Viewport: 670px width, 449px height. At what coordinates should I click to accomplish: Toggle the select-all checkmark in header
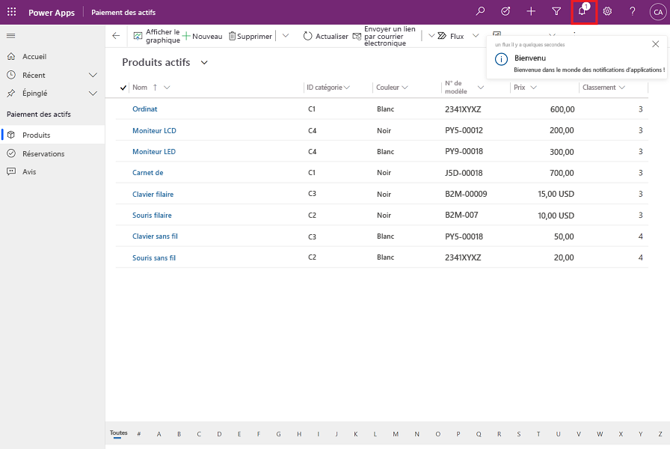coord(123,88)
